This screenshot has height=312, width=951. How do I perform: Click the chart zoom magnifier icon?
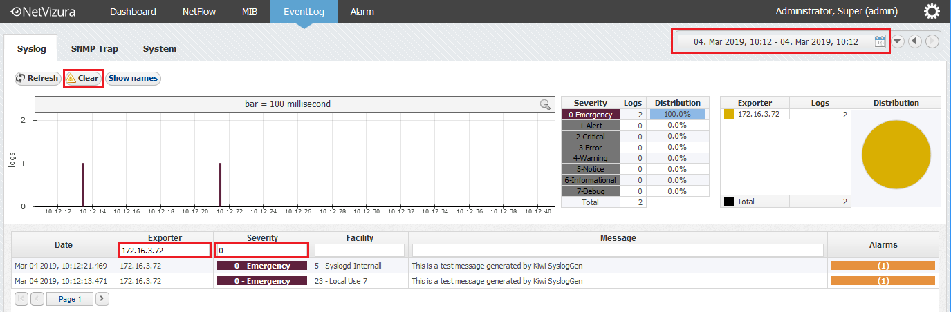(545, 104)
